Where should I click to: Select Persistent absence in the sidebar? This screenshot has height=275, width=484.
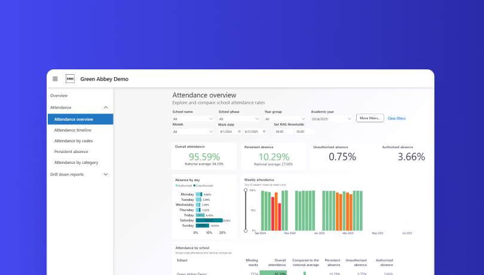(71, 152)
